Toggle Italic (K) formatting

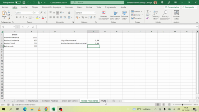[20, 17]
